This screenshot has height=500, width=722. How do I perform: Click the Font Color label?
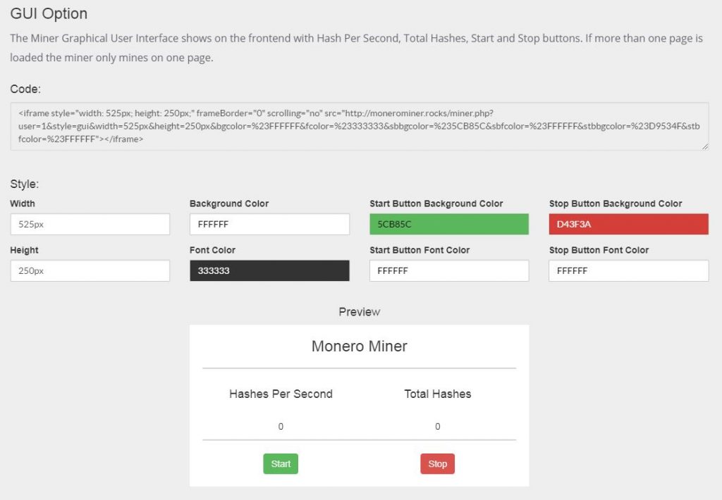pyautogui.click(x=212, y=250)
